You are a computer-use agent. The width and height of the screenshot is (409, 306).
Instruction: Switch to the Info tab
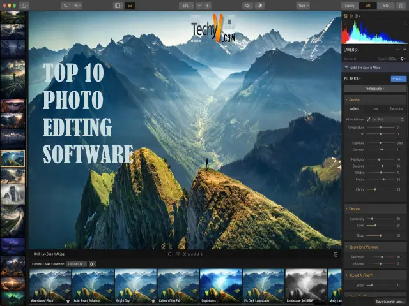coord(386,6)
